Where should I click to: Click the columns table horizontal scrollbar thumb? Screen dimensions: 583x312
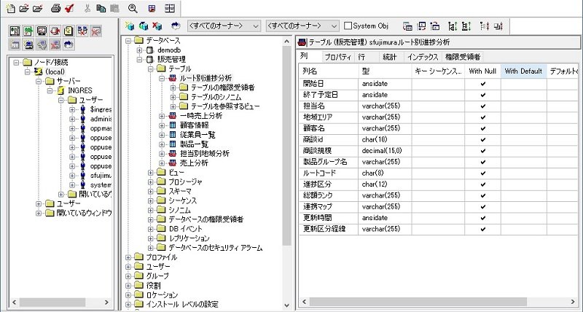tap(418, 302)
